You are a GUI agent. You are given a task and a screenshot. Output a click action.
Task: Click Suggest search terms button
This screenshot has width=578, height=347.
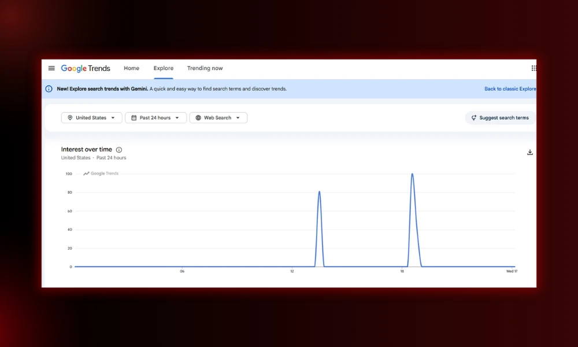(x=500, y=117)
